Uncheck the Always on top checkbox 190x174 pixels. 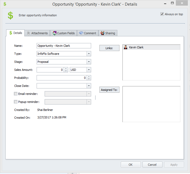pyautogui.click(x=162, y=14)
